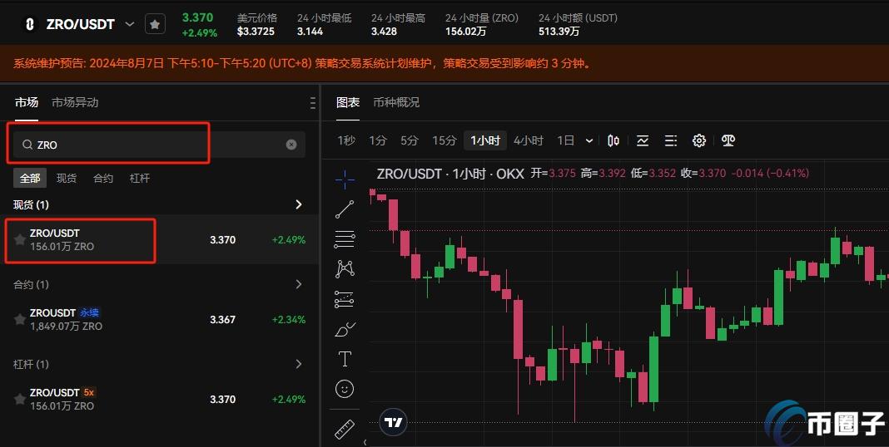The height and width of the screenshot is (447, 889).
Task: Switch to the 币种概况 tab
Action: coord(396,102)
